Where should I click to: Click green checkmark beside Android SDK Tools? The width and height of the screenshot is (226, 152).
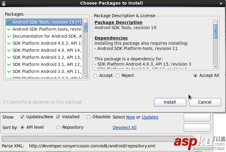[9, 22]
